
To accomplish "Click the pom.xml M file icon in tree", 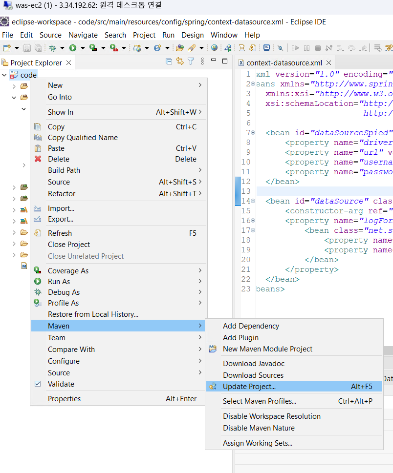I will pos(24,266).
